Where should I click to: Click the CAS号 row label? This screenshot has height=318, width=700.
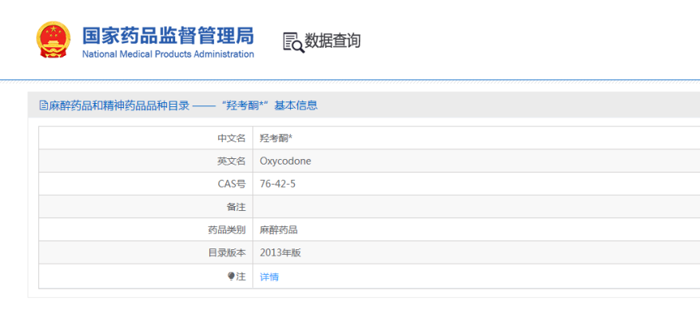pos(232,184)
